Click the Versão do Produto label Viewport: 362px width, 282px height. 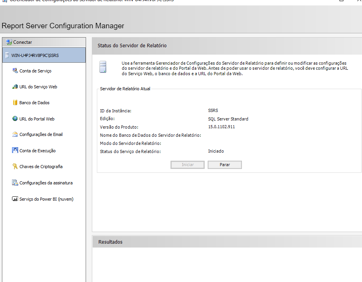click(x=119, y=127)
